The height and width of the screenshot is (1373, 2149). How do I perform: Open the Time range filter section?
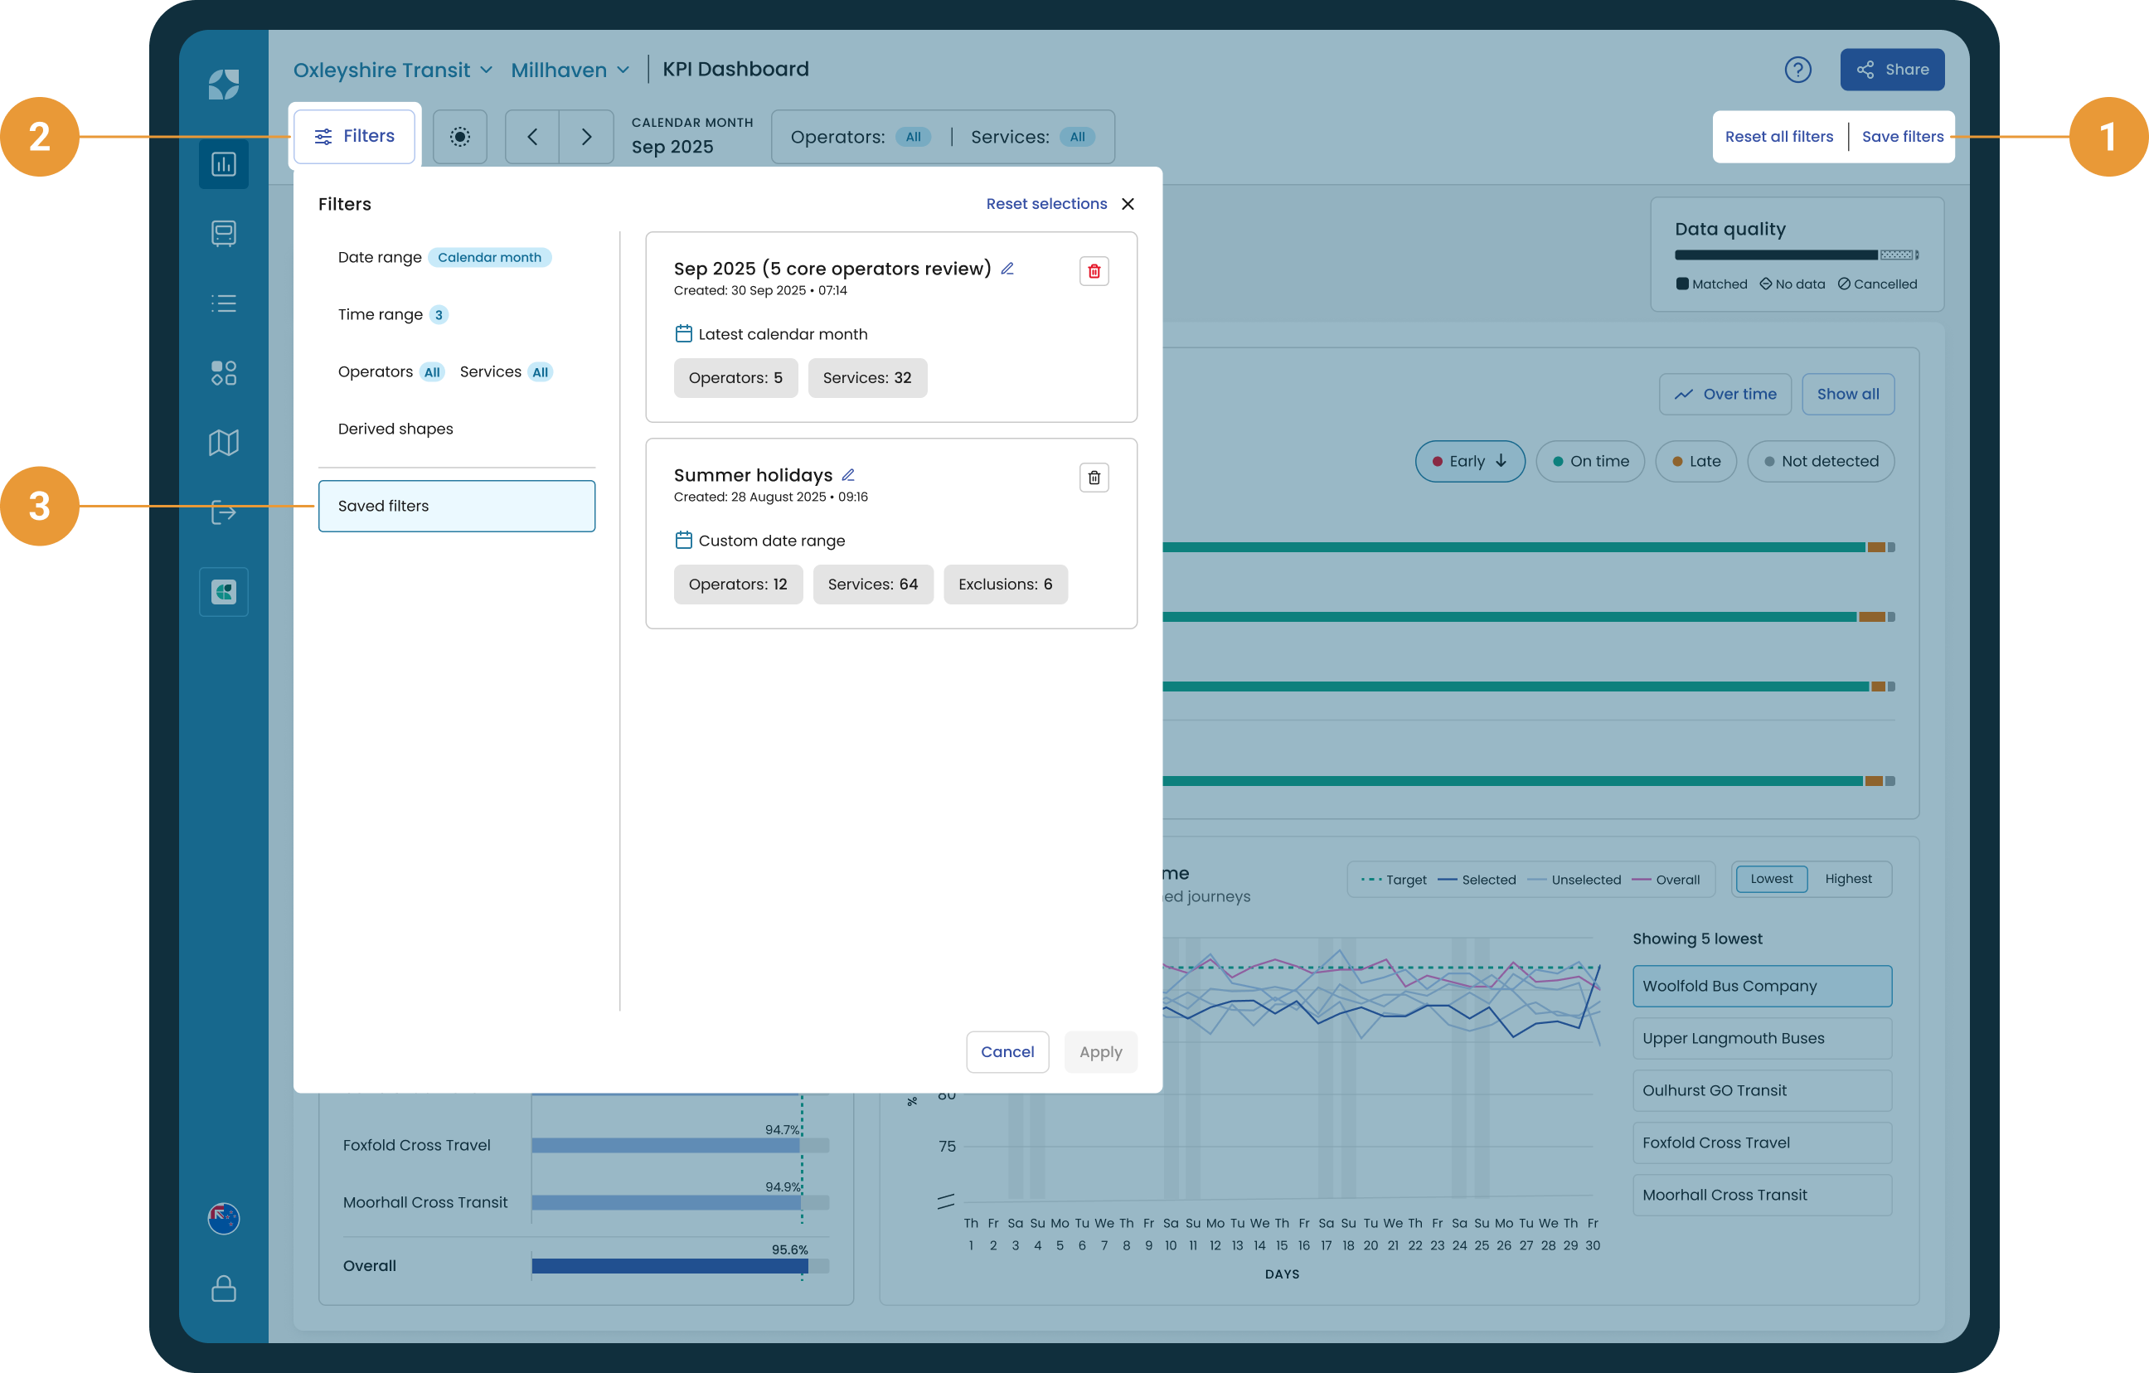click(393, 314)
